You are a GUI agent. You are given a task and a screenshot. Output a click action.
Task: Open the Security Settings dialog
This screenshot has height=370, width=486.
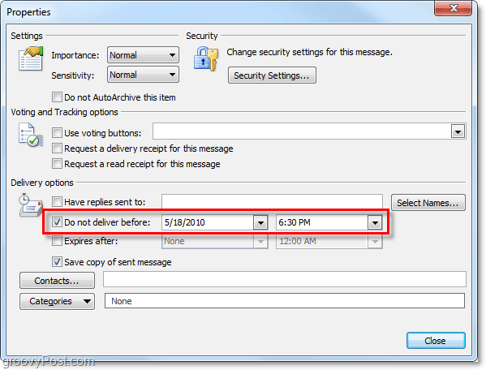[272, 75]
